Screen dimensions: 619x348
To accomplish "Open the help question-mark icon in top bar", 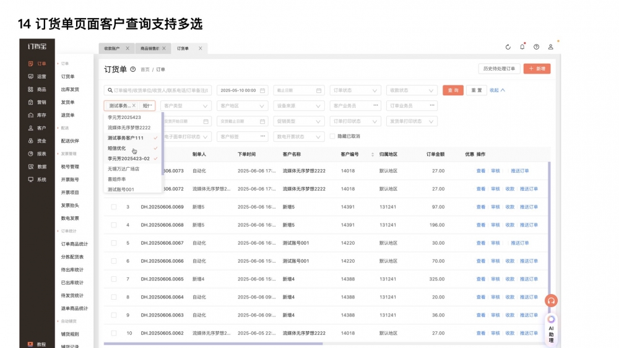I will [x=536, y=47].
